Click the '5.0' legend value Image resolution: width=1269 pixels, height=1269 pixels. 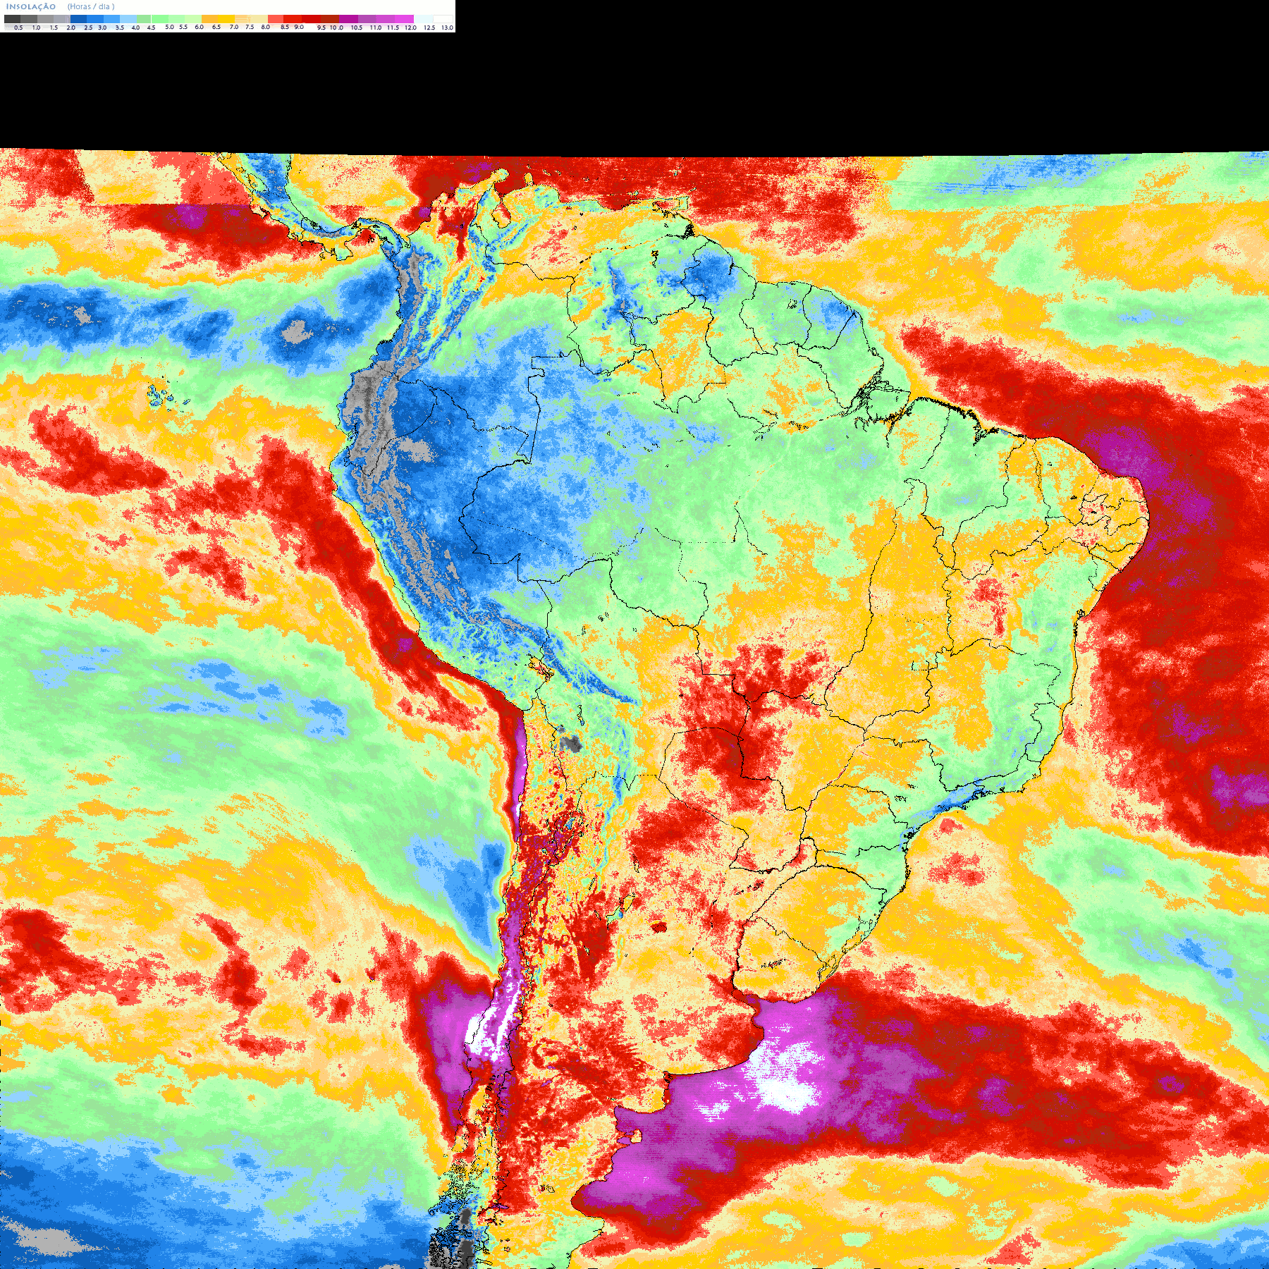169,27
